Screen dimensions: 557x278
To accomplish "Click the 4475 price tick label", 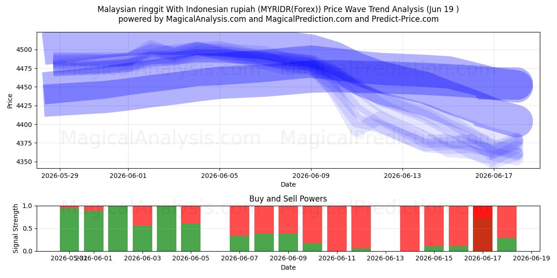I will point(26,69).
